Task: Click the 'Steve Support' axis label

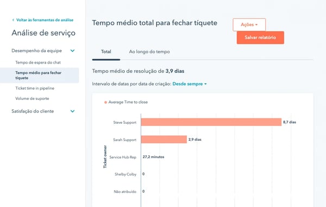Action: (x=125, y=122)
